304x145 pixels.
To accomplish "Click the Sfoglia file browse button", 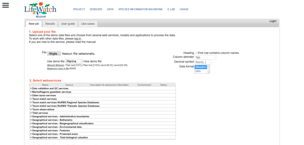I will pos(54,54).
